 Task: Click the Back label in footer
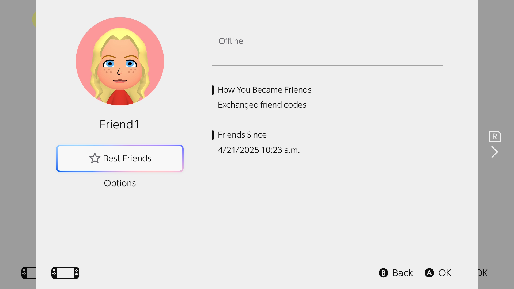[x=403, y=273]
